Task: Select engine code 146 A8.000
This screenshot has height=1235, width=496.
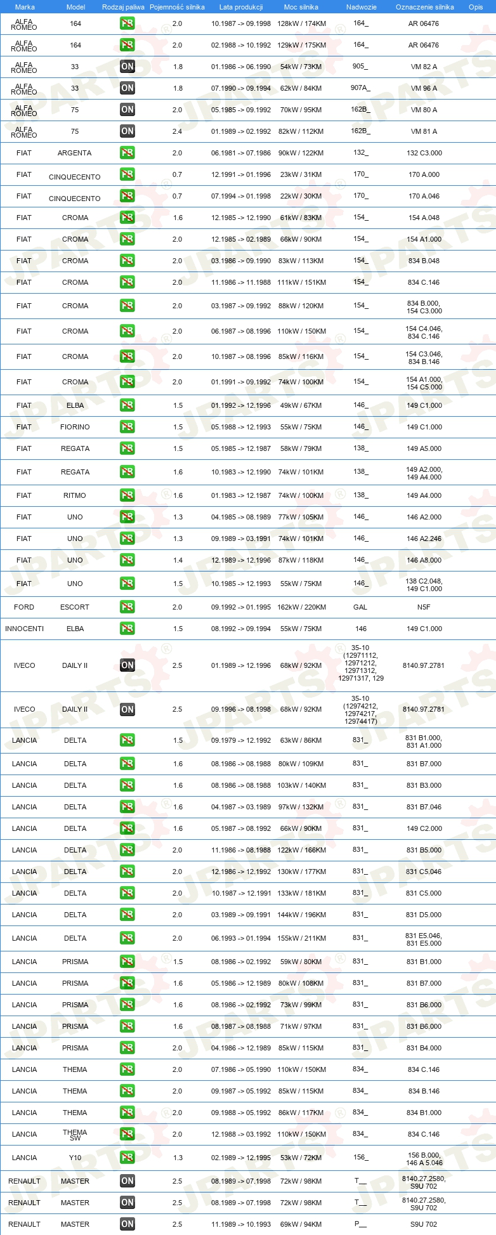Action: 424,560
